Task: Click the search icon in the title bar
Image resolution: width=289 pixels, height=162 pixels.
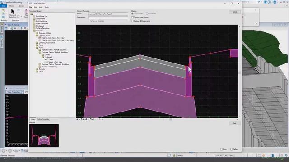Action: click(x=259, y=2)
